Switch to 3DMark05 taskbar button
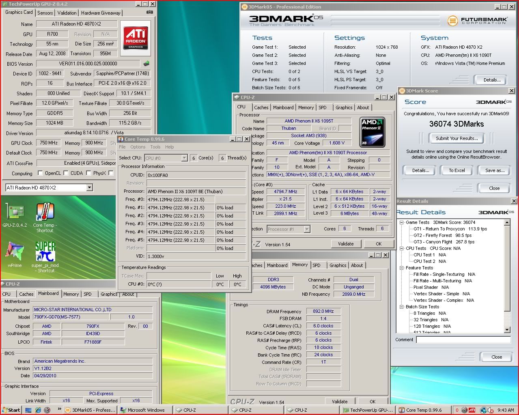Viewport: 519px width, 415px height. pyautogui.click(x=90, y=410)
